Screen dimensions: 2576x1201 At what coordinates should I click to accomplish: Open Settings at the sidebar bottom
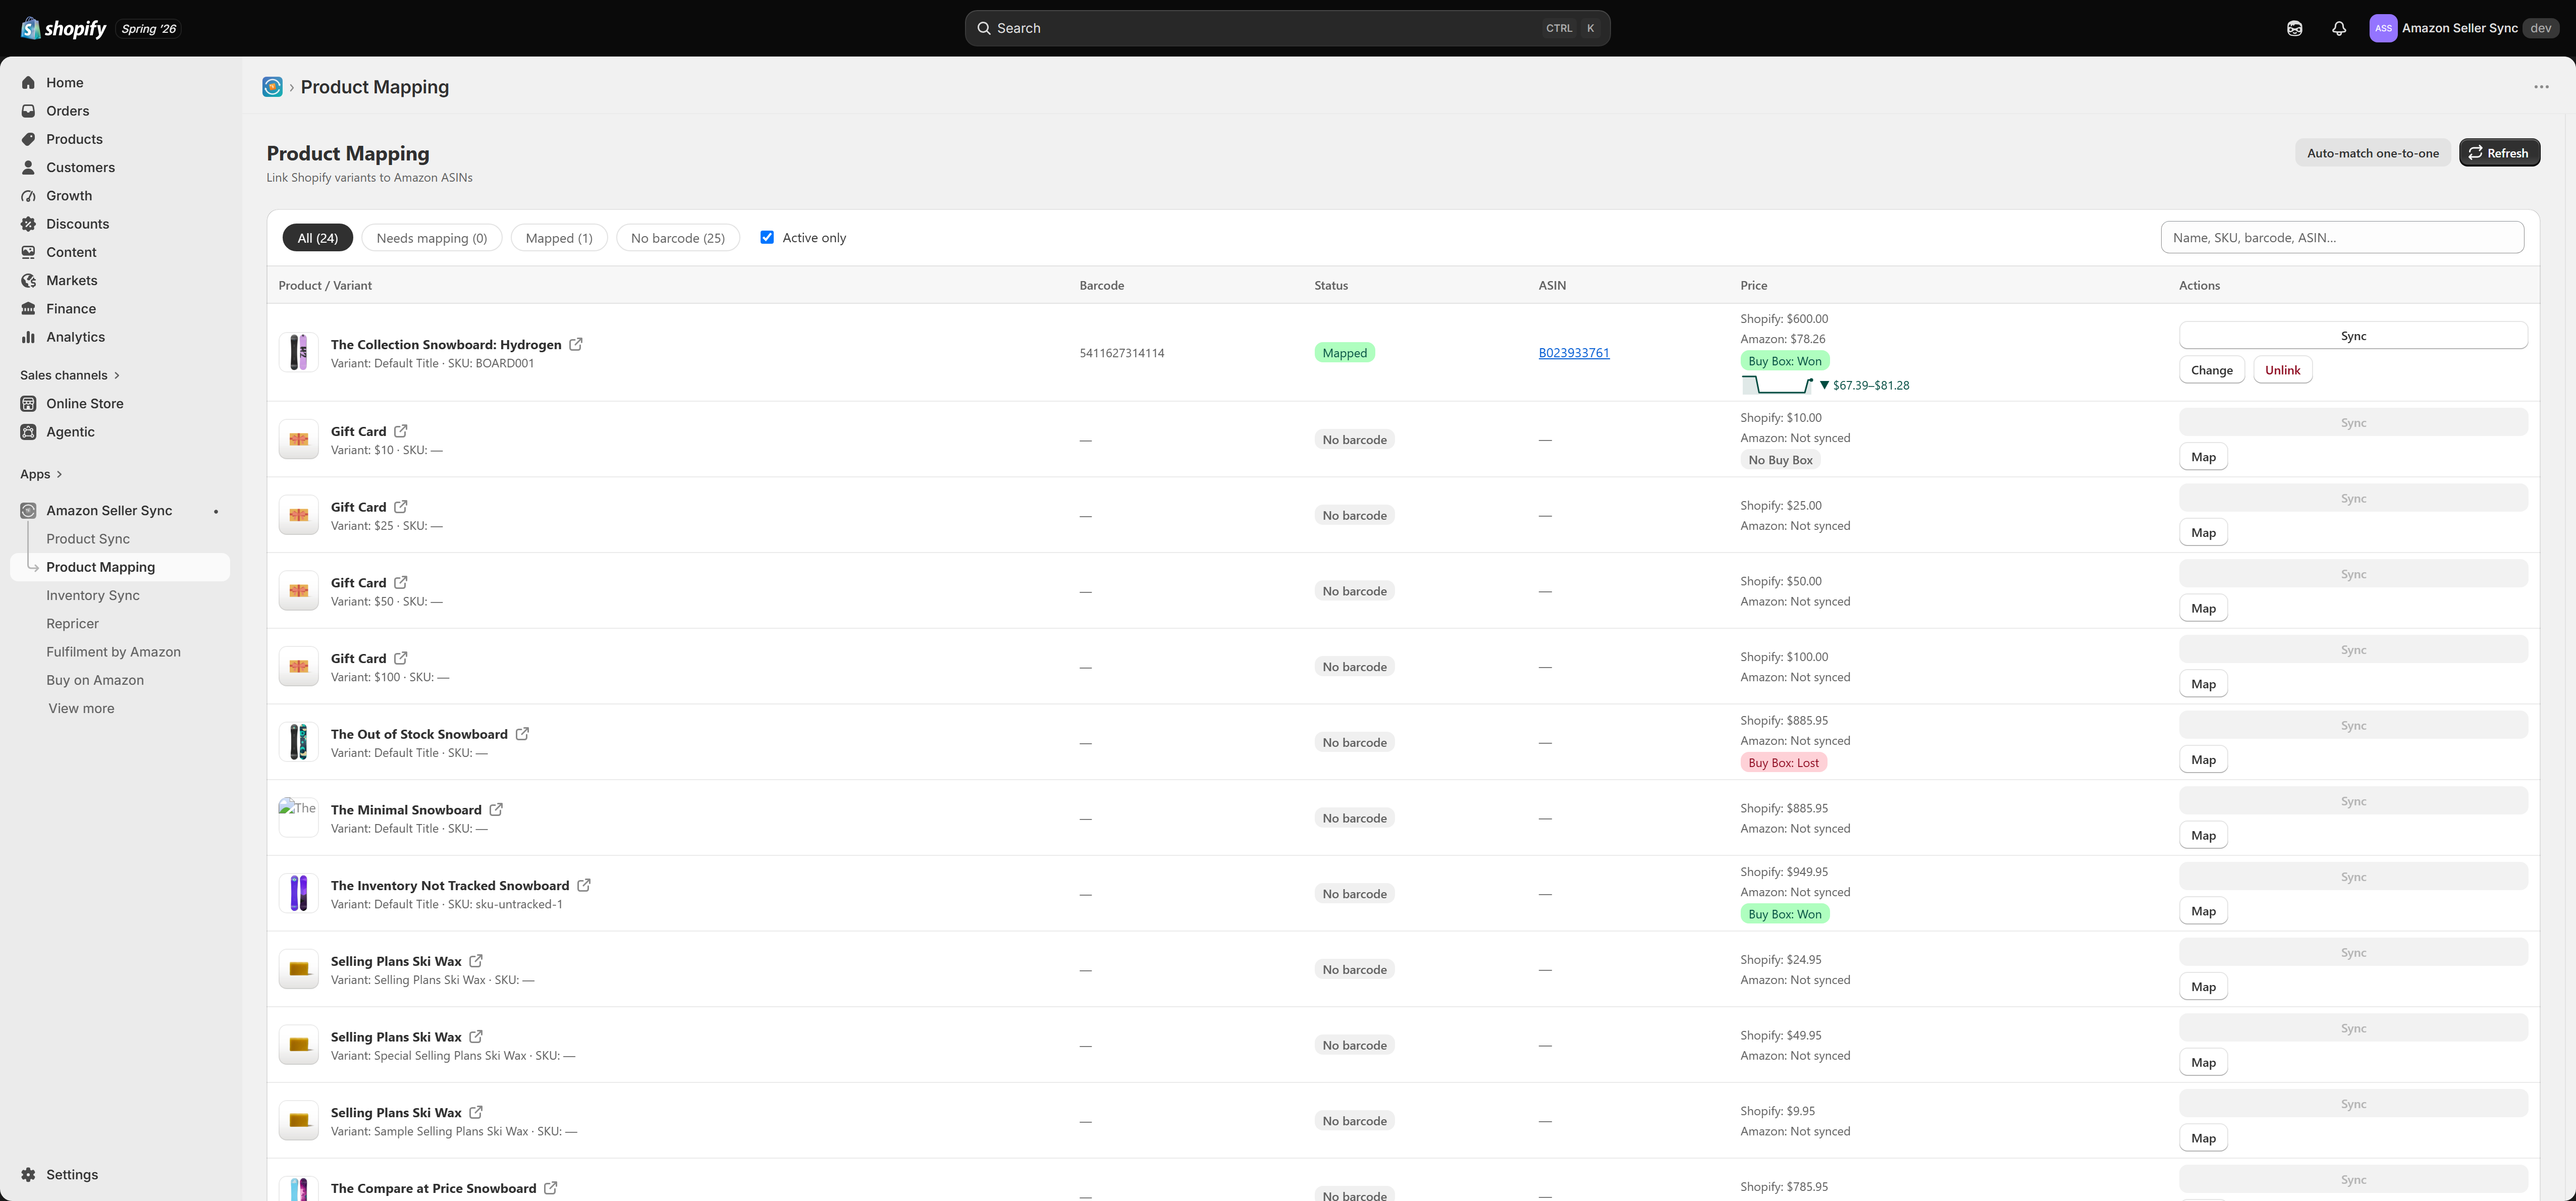click(x=72, y=1175)
